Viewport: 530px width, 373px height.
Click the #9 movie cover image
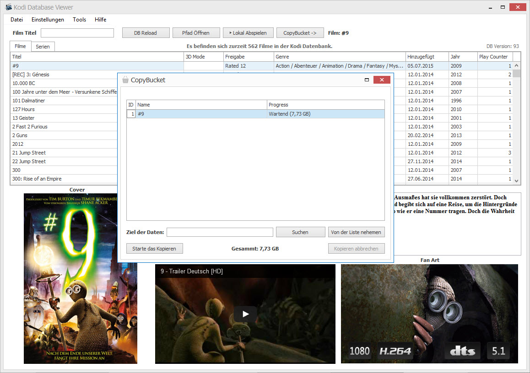click(81, 278)
